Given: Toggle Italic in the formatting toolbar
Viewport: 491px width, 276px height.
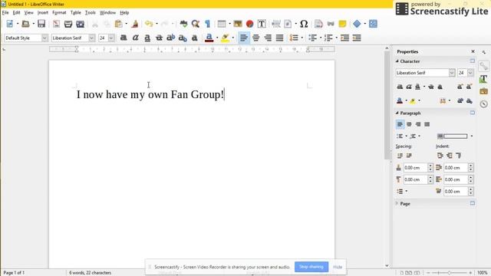Looking at the screenshot, I should [135, 38].
